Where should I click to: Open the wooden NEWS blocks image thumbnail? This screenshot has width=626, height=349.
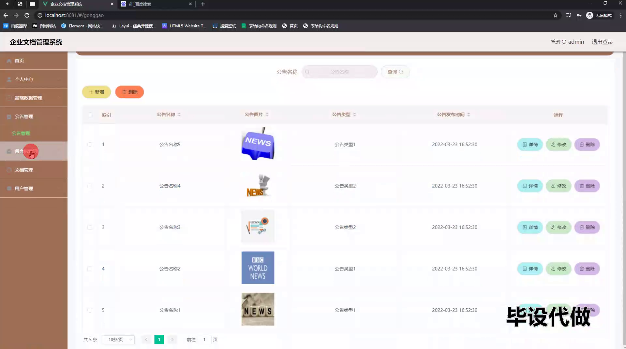(258, 309)
